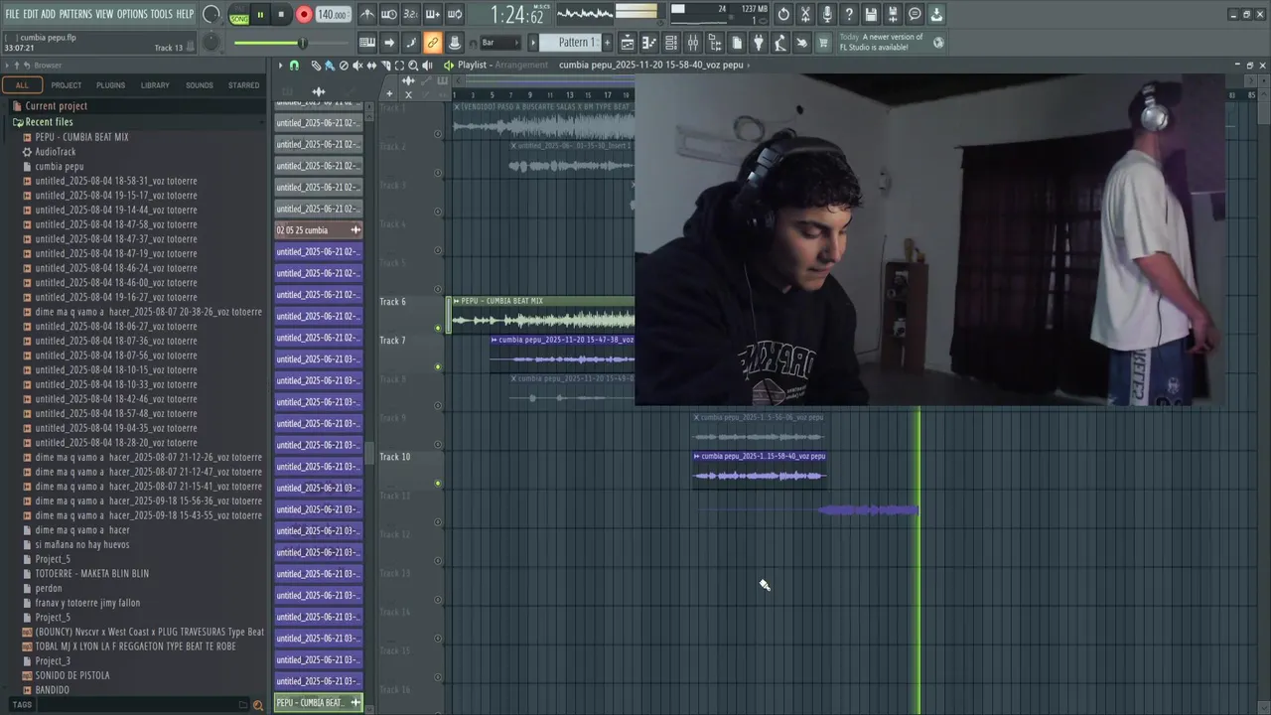Click the save project floppy icon

pyautogui.click(x=870, y=14)
